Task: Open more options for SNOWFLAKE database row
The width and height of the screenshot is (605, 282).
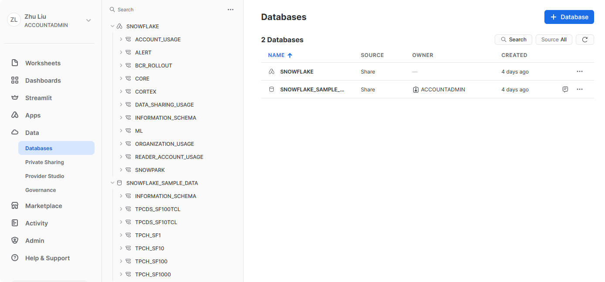Action: click(x=579, y=71)
